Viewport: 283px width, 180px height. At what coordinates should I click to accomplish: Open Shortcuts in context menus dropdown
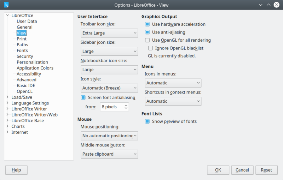[173, 101]
